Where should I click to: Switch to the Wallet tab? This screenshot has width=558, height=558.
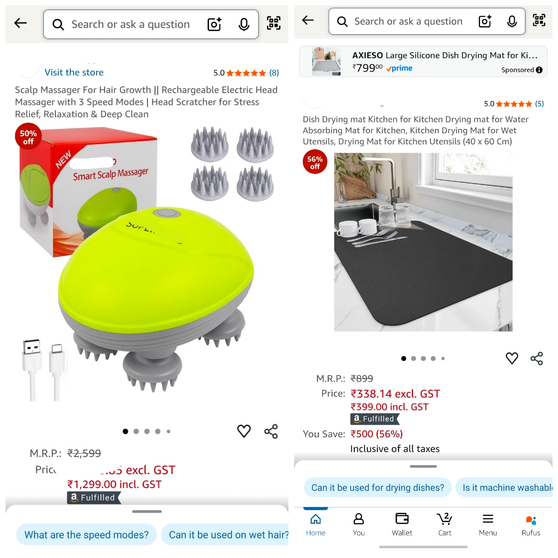(x=402, y=524)
